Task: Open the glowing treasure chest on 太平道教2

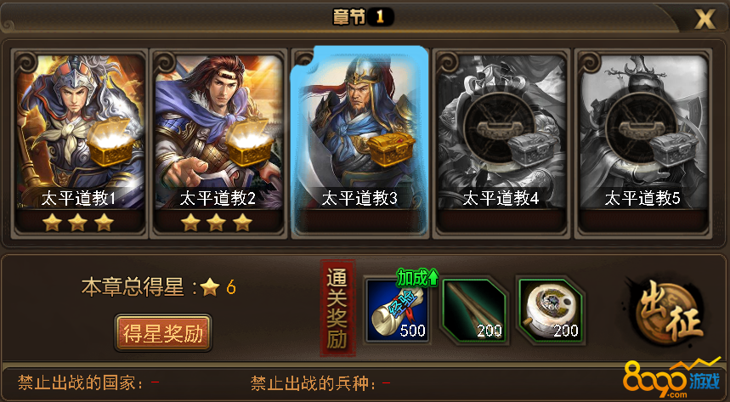Action: click(249, 141)
